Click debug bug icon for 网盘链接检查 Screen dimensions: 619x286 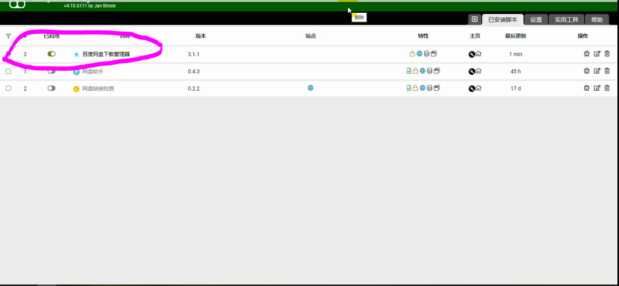tap(586, 88)
